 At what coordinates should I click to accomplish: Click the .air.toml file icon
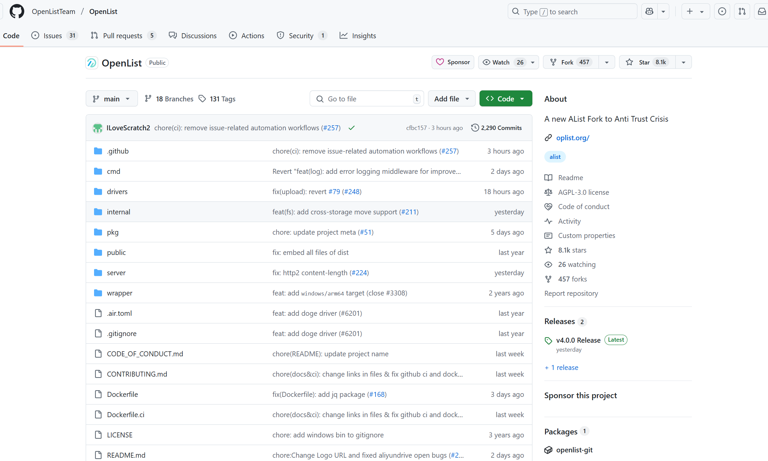(x=98, y=313)
